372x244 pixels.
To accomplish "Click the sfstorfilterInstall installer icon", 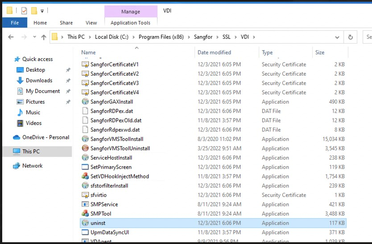I will coord(85,186).
